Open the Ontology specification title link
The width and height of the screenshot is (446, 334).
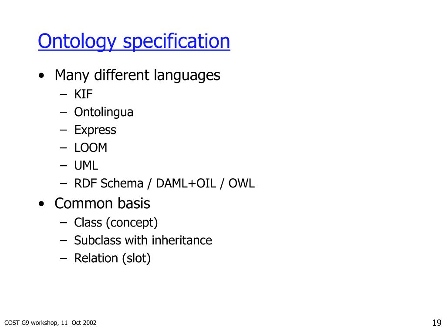pos(134,42)
